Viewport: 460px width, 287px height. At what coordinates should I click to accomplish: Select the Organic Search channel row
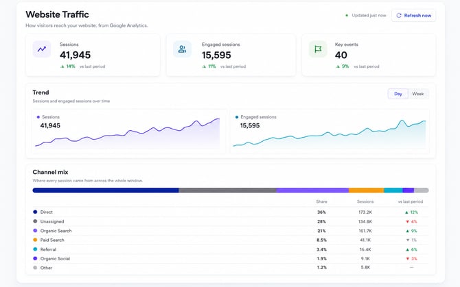click(231, 231)
